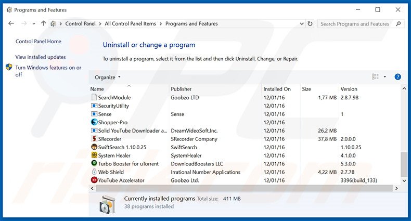This screenshot has width=411, height=221.
Task: Open help with the question mark icon
Action: (397, 77)
